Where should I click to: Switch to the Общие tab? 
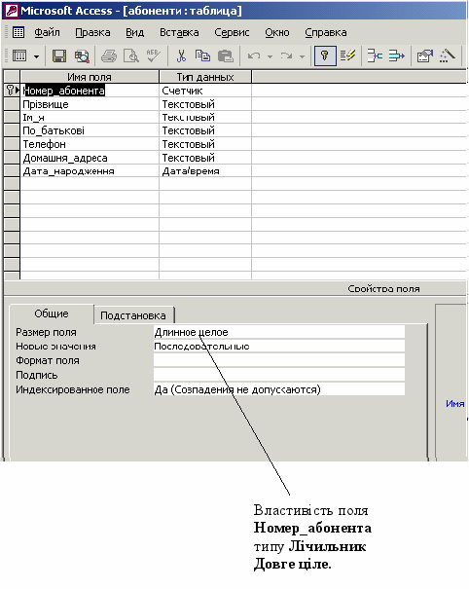click(x=52, y=313)
